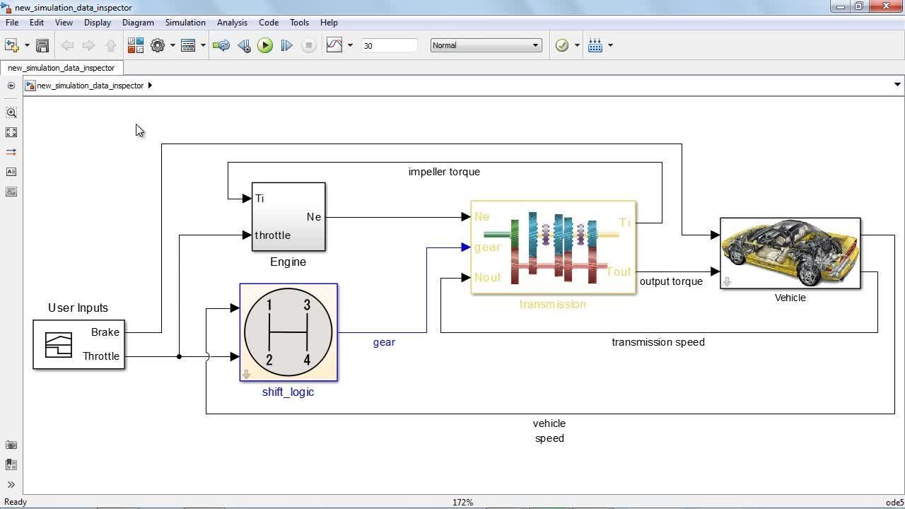This screenshot has width=905, height=509.
Task: Open the Simulation menu
Action: click(185, 23)
